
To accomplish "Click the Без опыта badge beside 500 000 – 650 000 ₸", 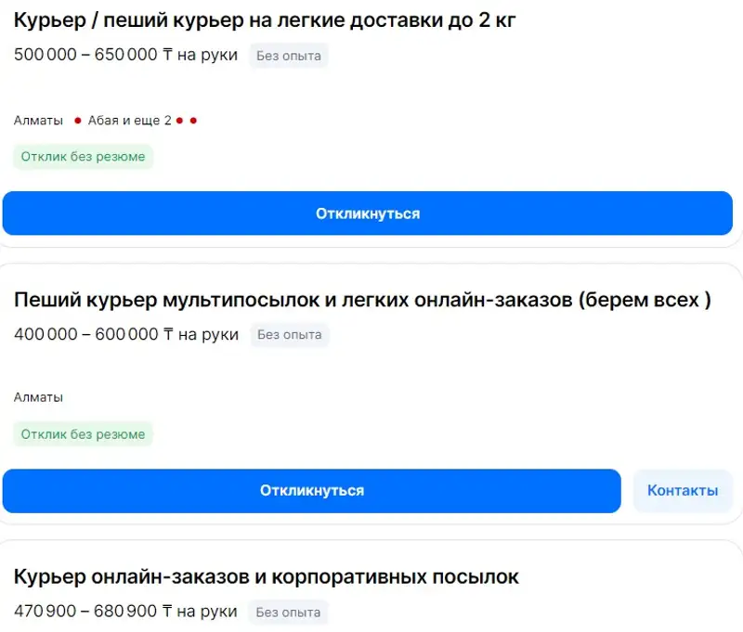I will 289,56.
